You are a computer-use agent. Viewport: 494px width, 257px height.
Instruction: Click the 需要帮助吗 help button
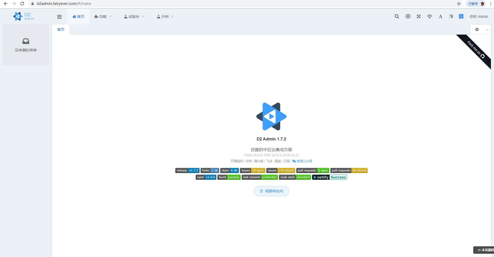271,191
